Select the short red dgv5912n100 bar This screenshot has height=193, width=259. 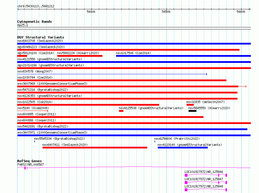22,56
